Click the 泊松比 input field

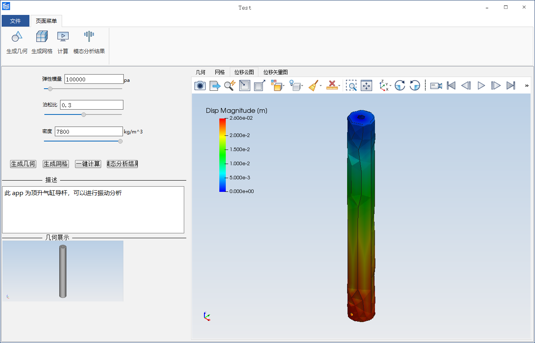92,105
